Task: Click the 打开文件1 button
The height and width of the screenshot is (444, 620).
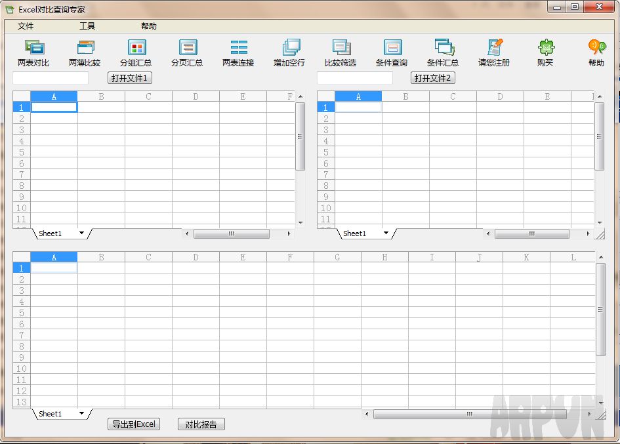Action: coord(129,77)
